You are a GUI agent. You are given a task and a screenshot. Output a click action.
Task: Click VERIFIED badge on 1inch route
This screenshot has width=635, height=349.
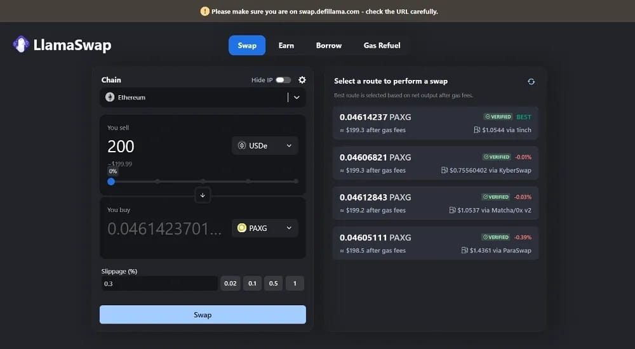[x=498, y=117]
